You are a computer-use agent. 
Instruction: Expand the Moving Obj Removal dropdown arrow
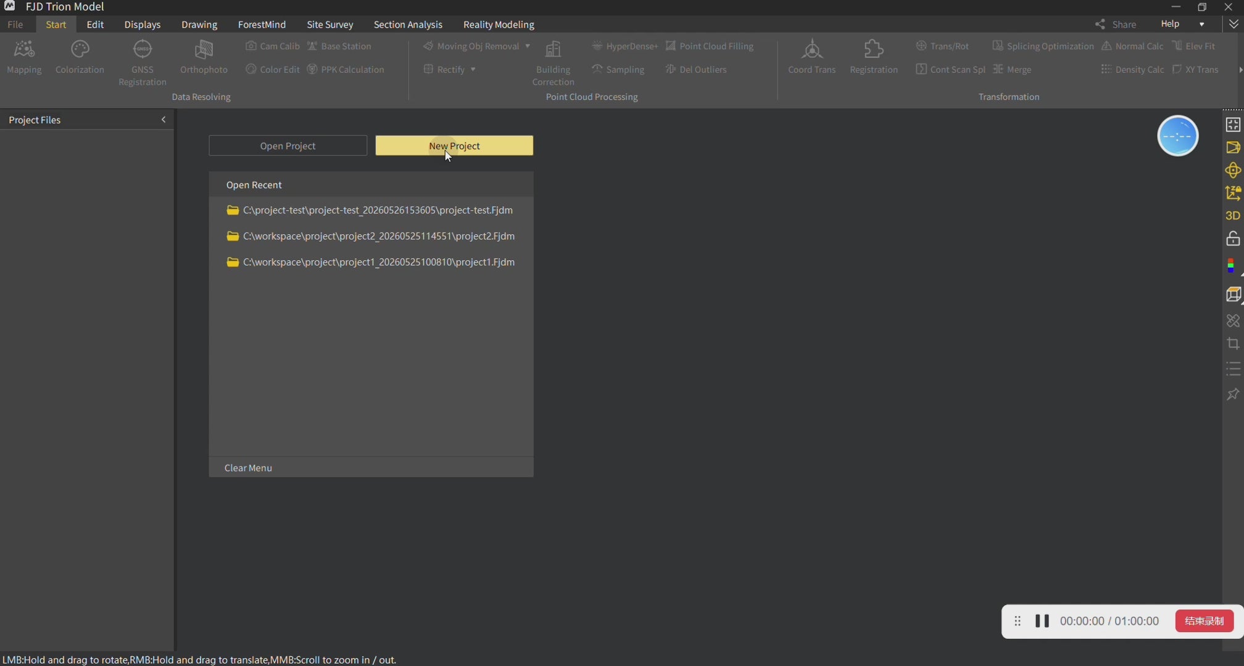(x=528, y=46)
